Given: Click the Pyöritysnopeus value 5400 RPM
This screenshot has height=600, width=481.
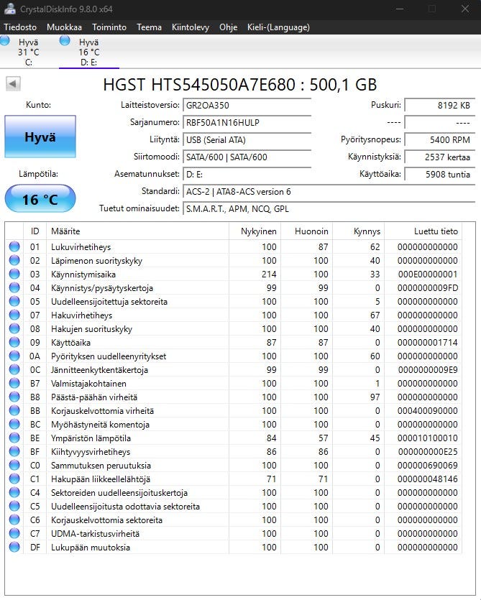Looking at the screenshot, I should 439,139.
